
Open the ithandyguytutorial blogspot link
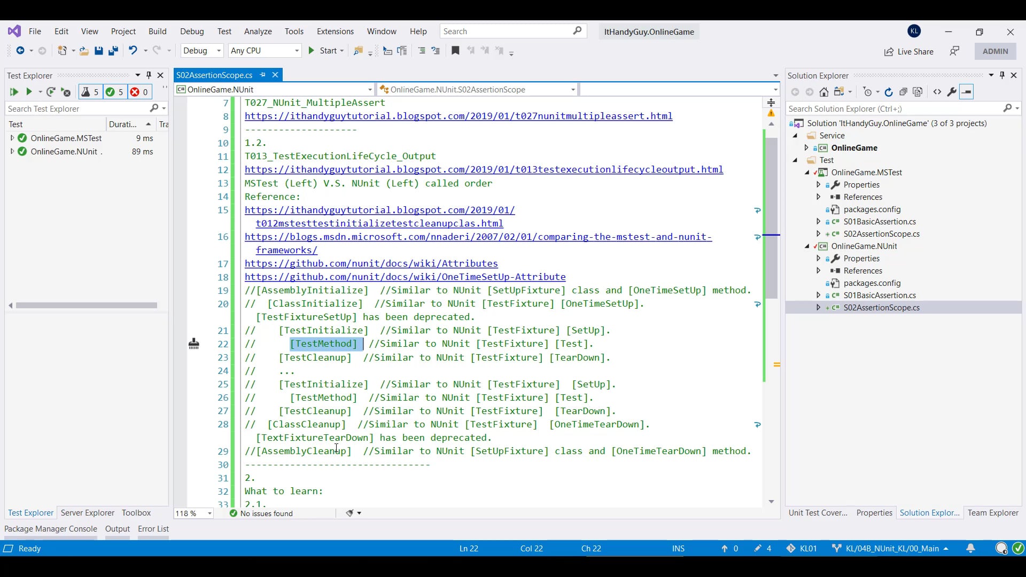[458, 116]
